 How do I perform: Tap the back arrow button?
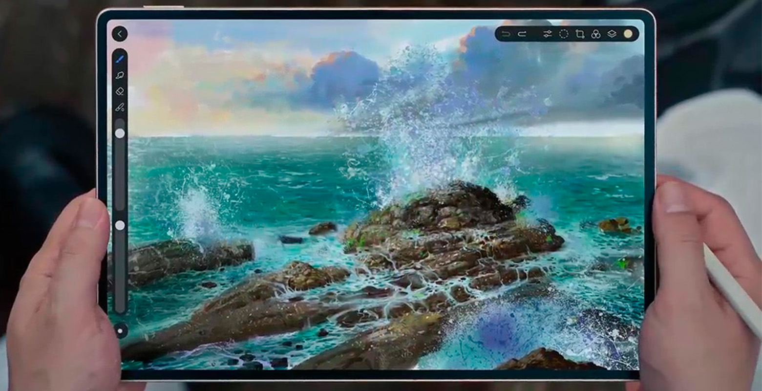point(120,34)
